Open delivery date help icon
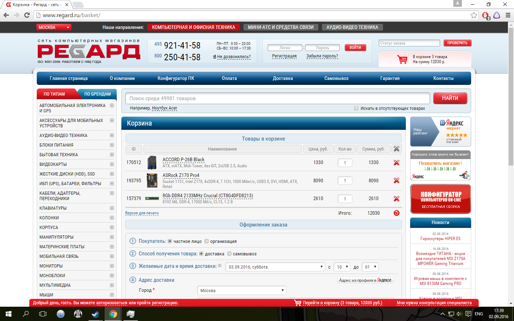The image size is (514, 321). click(220, 266)
